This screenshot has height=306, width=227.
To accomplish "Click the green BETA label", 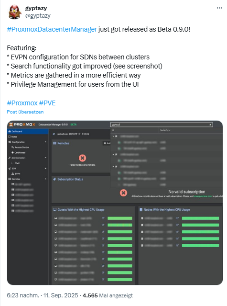I will click(x=74, y=125).
